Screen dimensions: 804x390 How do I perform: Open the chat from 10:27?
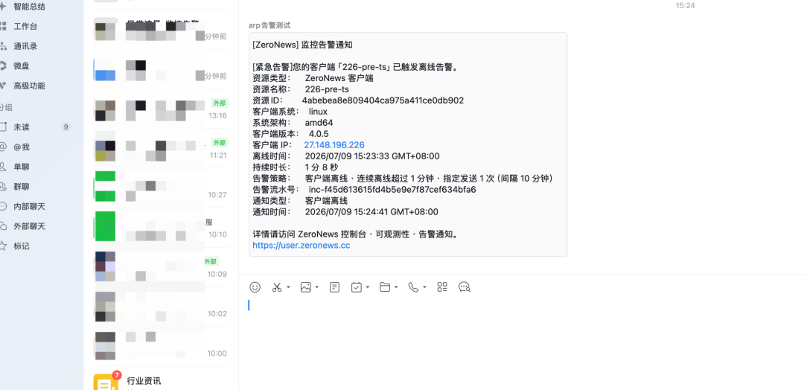[x=161, y=188]
